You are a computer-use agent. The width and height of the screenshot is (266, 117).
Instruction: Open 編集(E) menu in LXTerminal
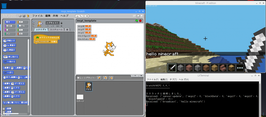pos(164,79)
